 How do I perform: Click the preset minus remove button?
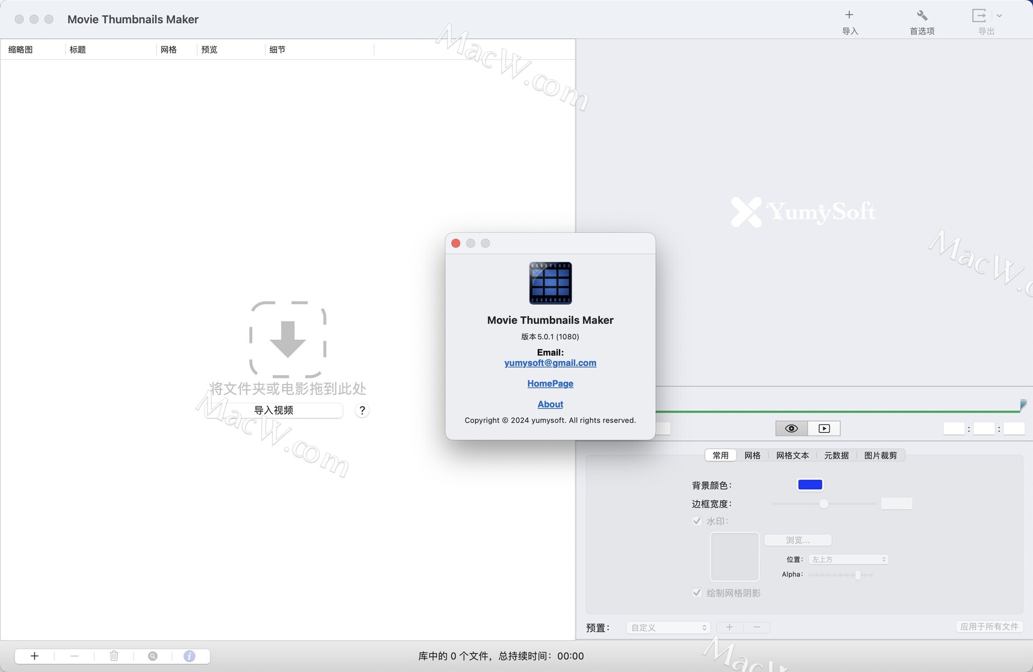click(756, 627)
